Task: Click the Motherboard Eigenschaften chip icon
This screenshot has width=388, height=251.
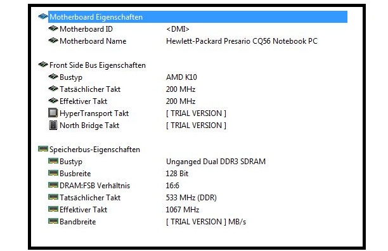Action: 43,16
